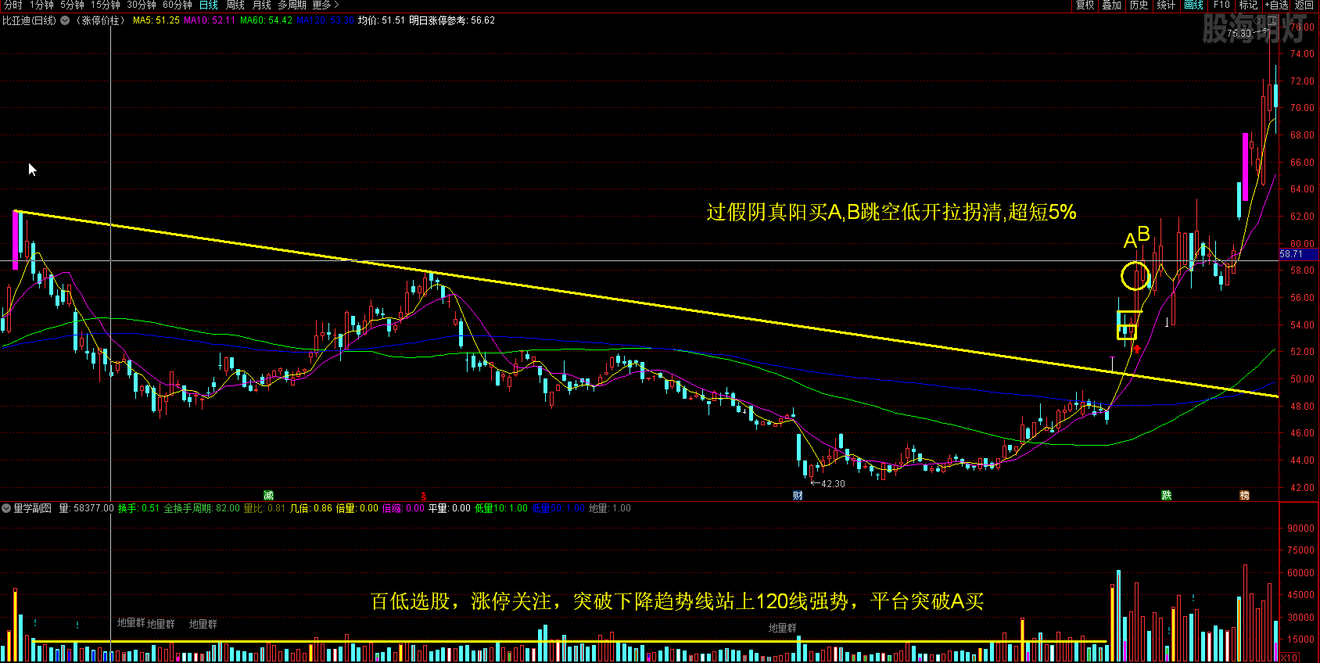Screen dimensions: 1320x663
Task: Click the 涨停价柱 indicator name
Action: (x=100, y=20)
